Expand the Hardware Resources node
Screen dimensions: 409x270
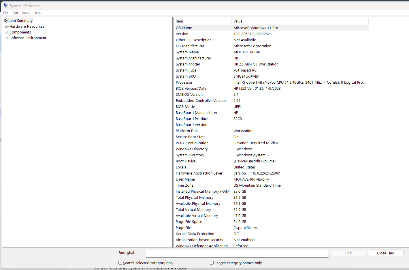click(6, 26)
